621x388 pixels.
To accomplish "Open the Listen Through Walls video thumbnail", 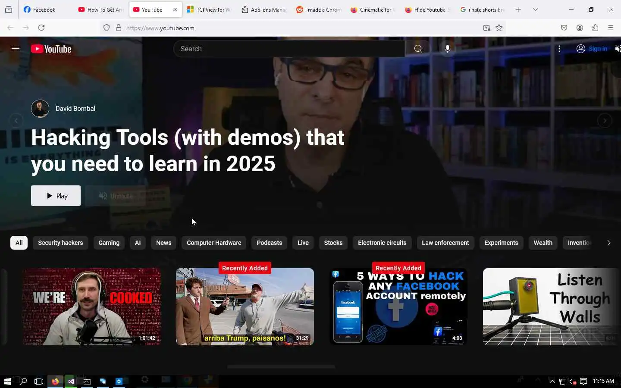I will pos(551,307).
